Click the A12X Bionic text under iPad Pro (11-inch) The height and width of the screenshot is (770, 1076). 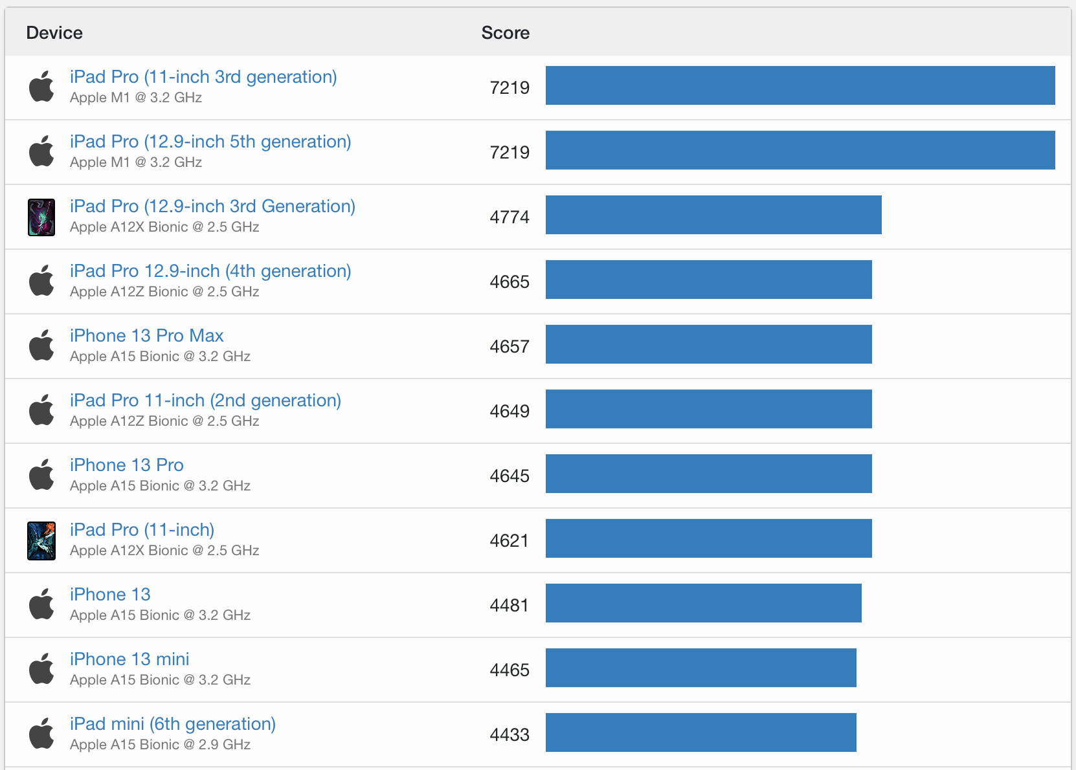coord(164,551)
